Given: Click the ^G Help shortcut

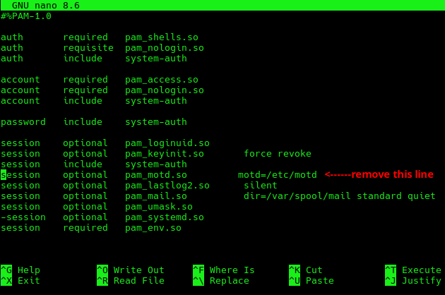Looking at the screenshot, I should coord(20,270).
